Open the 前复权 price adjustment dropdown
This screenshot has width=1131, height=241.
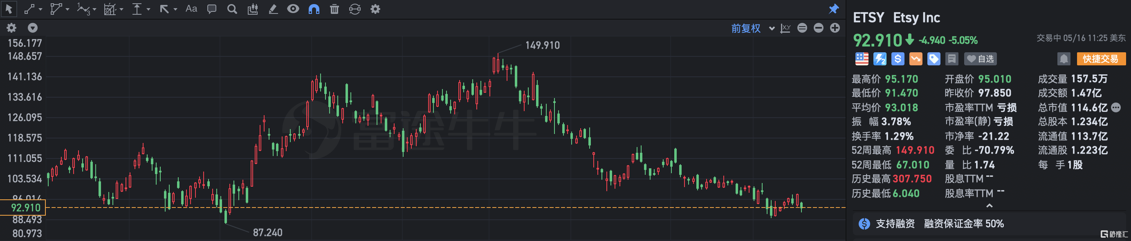click(752, 28)
